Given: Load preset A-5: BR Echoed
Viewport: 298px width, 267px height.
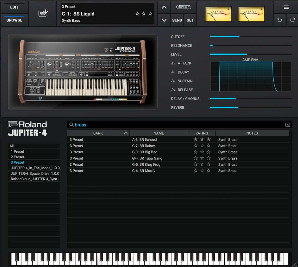Looking at the screenshot, I should coord(178,140).
